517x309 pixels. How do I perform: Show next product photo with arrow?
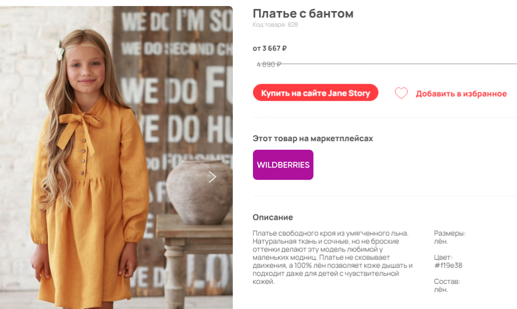(213, 177)
